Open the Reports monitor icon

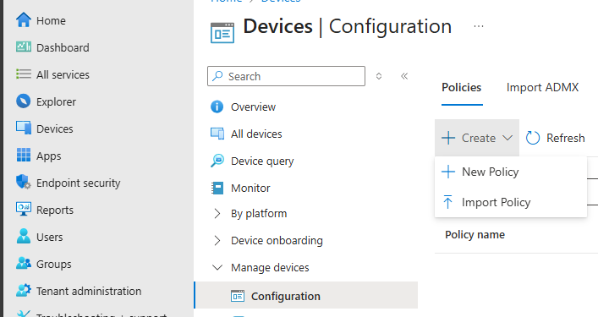pyautogui.click(x=24, y=209)
